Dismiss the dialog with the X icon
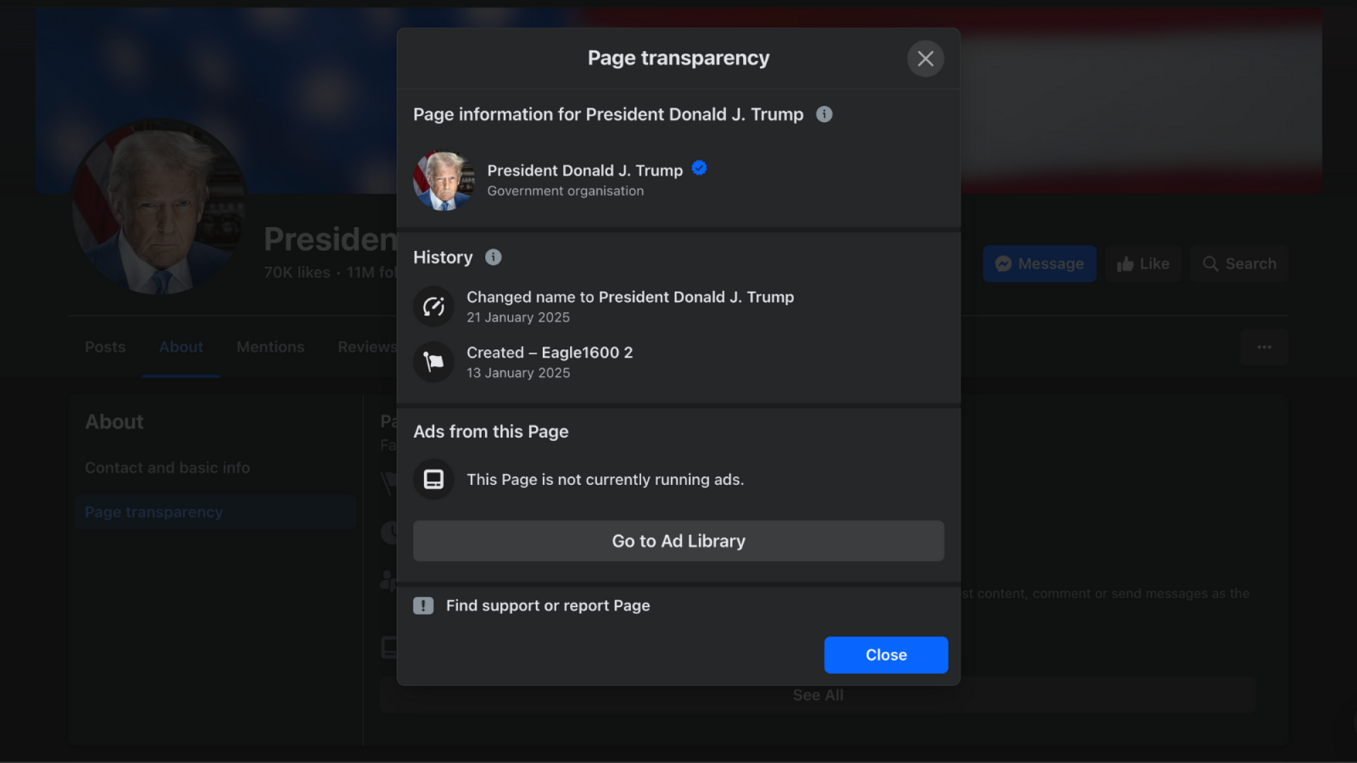Viewport: 1357px width, 763px height. click(925, 58)
